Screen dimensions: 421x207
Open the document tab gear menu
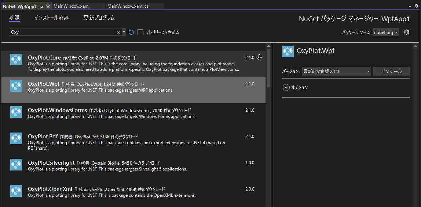click(417, 6)
